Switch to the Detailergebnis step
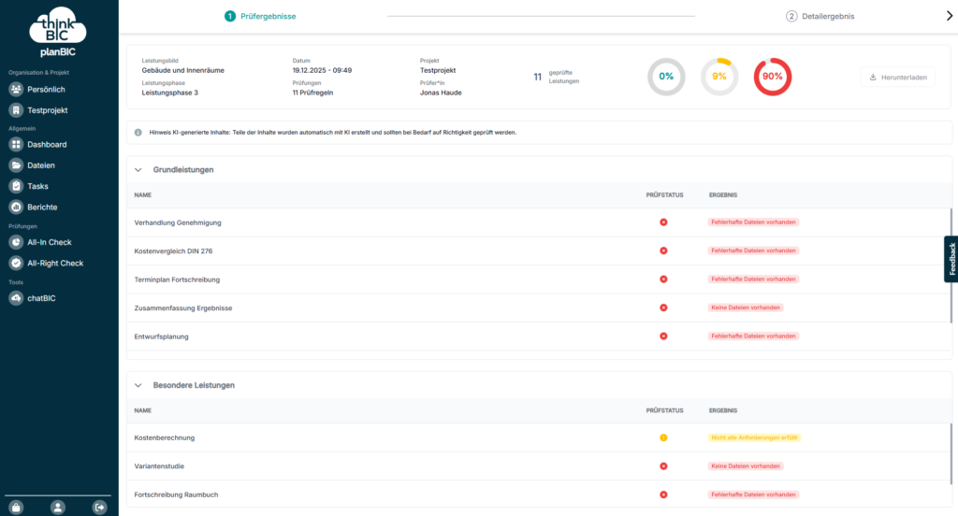The image size is (958, 516). pyautogui.click(x=820, y=16)
